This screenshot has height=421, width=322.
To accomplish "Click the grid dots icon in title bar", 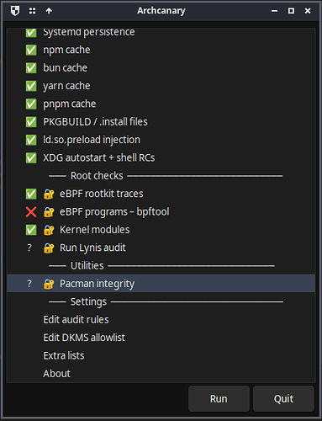I will click(x=33, y=11).
